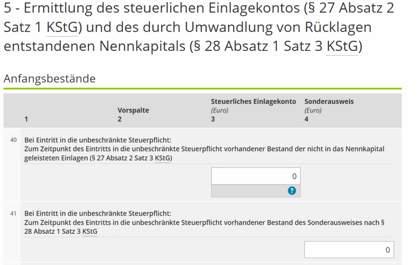Image resolution: width=420 pixels, height=265 pixels.
Task: Click the 'Vorspalte' column header
Action: point(133,110)
